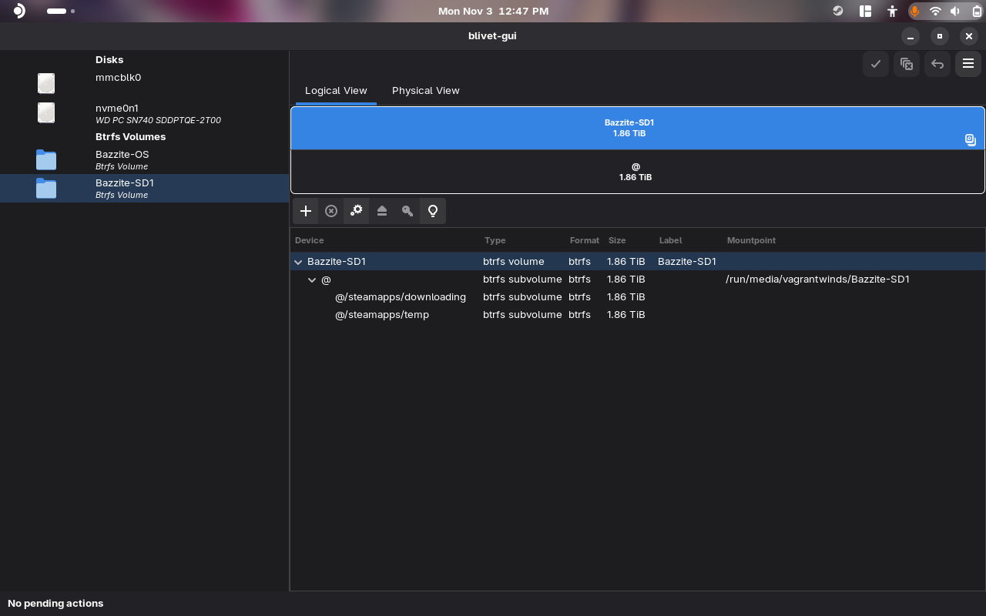Click the /run/media/vagrantwinds/Bazzite-SD1 mountpoint text

[817, 280]
